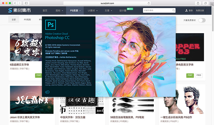Select the 全部 filter tab
This screenshot has width=214, height=125.
tap(14, 20)
